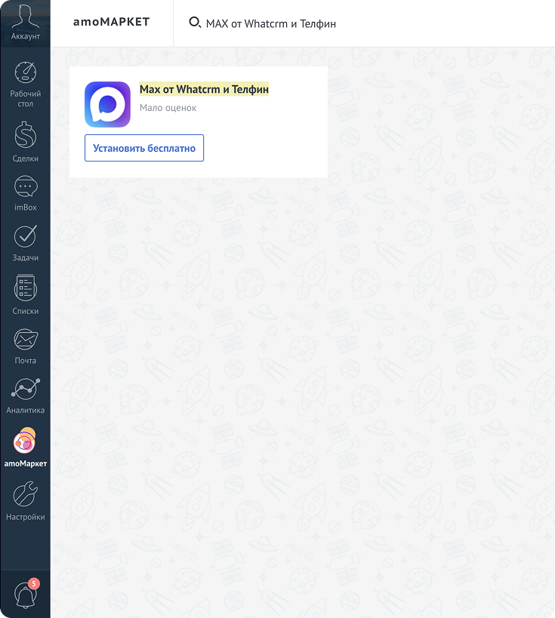
Task: Click the amoМАРКЕТ page header
Action: click(x=111, y=22)
